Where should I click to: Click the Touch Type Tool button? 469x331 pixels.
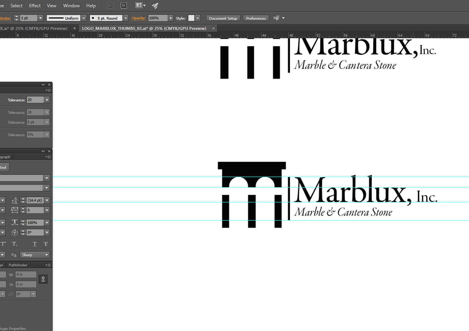click(4, 167)
